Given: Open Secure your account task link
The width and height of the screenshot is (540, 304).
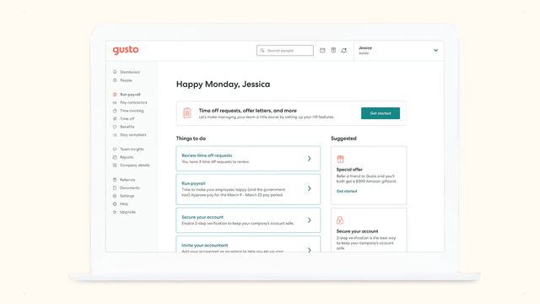Looking at the screenshot, I should [x=202, y=217].
